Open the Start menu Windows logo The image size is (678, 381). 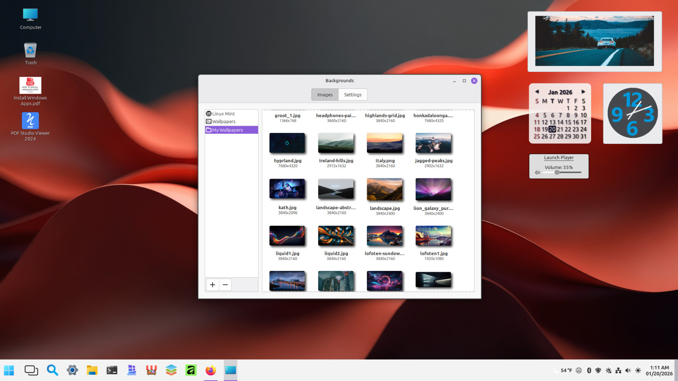(9, 370)
